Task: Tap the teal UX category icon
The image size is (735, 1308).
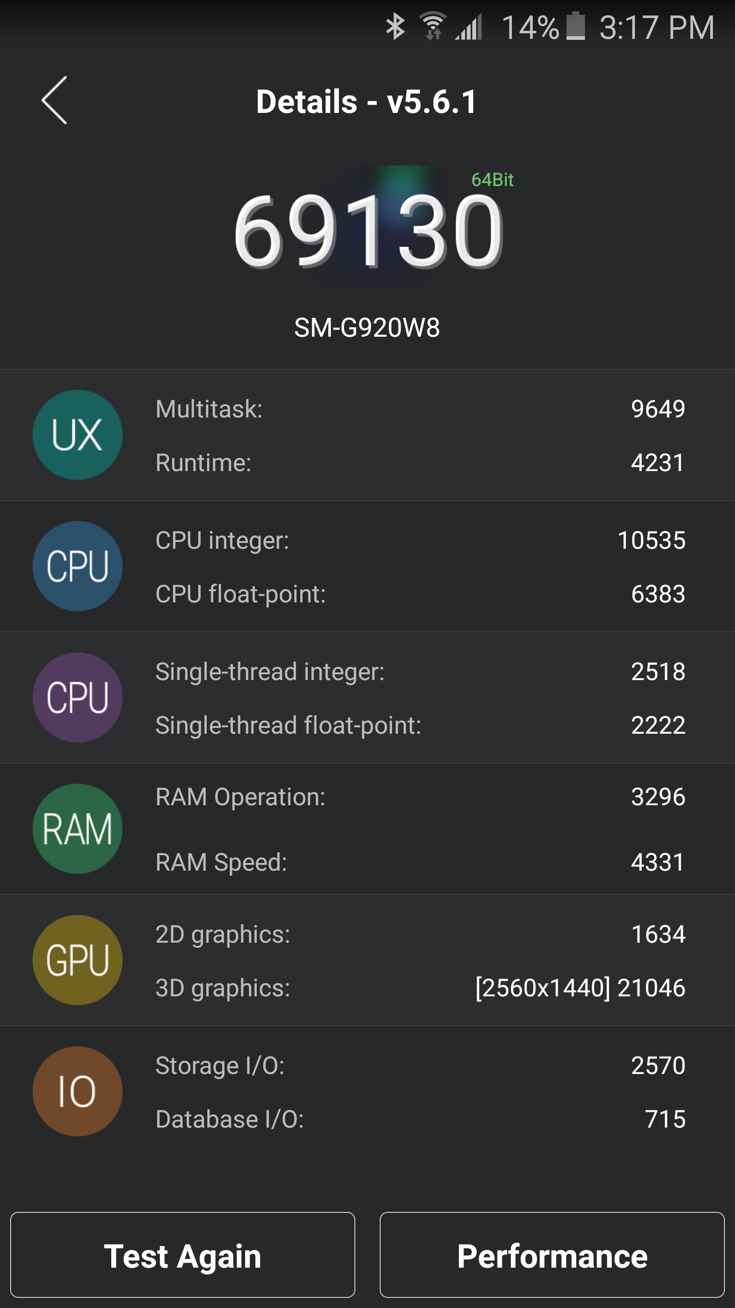Action: pyautogui.click(x=78, y=435)
